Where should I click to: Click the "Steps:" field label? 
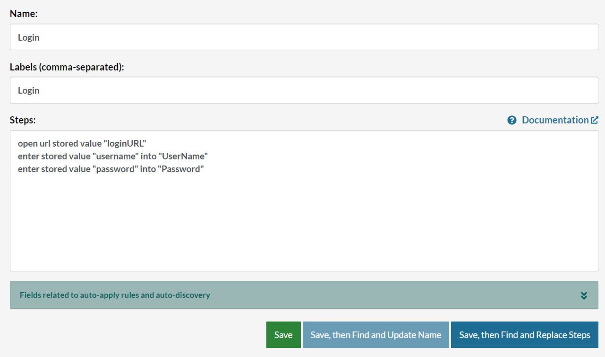coord(23,120)
